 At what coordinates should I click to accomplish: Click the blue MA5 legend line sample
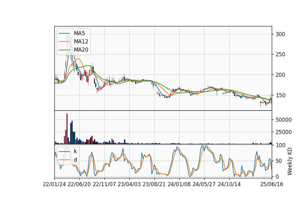pos(64,33)
